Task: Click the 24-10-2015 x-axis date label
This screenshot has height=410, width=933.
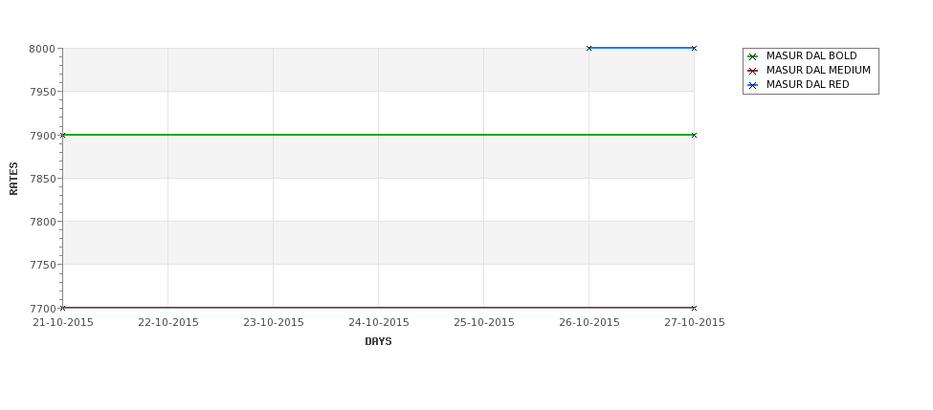Action: 378,323
